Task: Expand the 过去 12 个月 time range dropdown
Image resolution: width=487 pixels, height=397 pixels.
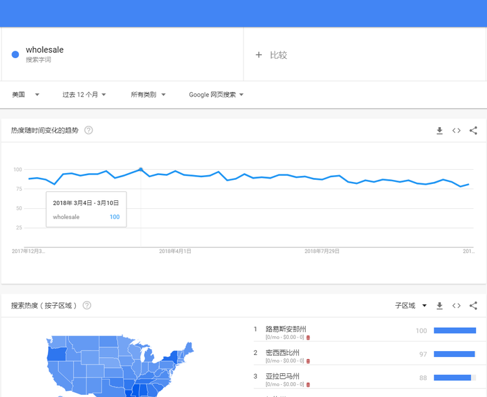Action: (84, 95)
